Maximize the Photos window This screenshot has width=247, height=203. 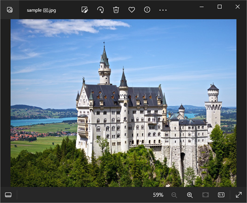pos(220,7)
